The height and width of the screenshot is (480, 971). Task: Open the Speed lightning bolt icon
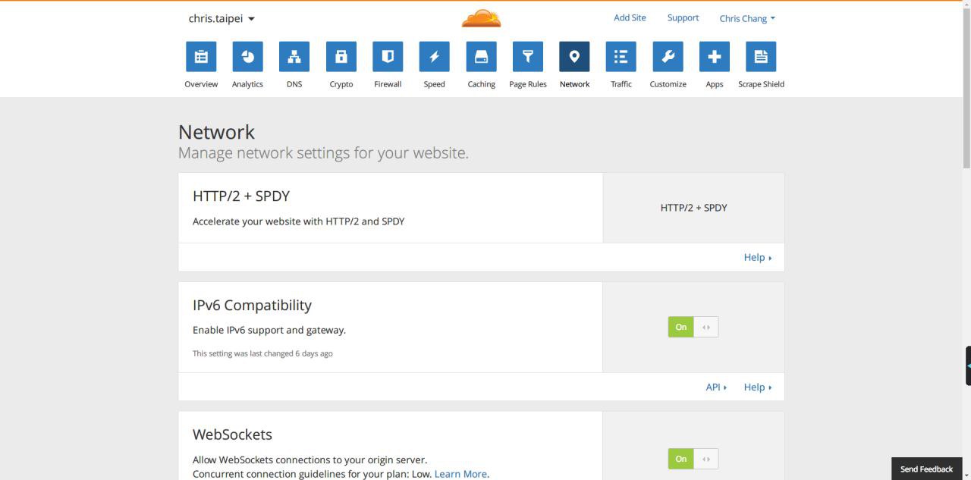click(435, 56)
